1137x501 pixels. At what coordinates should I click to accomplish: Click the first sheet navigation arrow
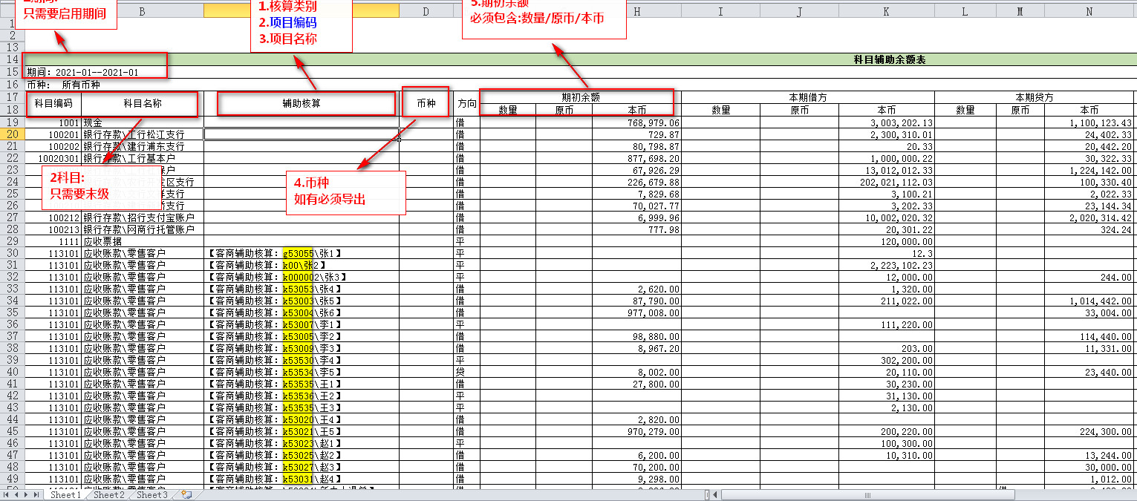[7, 495]
